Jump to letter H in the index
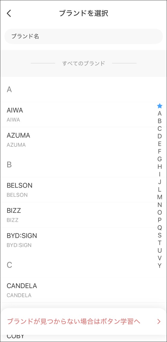167x342 pixels. click(160, 167)
